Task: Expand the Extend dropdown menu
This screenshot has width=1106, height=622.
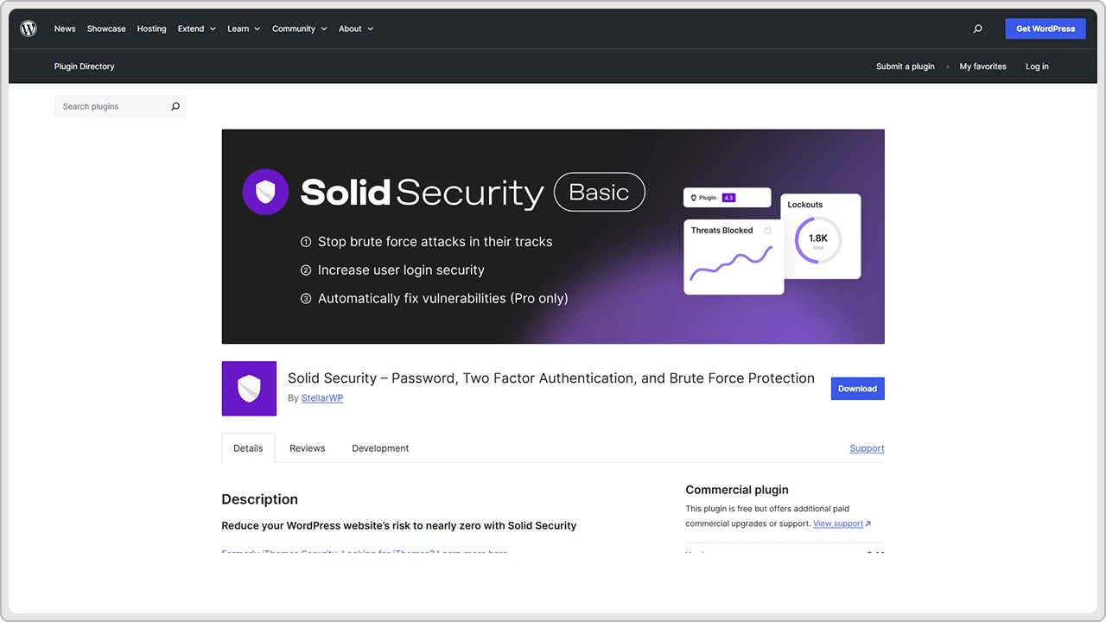Action: (196, 29)
